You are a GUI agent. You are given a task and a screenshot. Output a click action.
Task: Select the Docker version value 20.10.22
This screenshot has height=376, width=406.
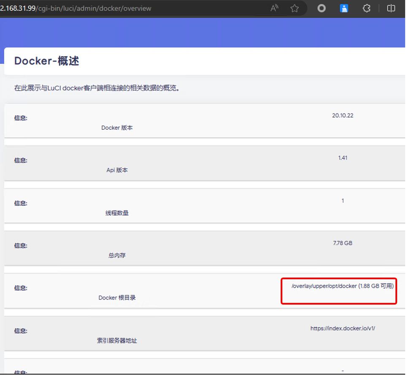coord(342,115)
